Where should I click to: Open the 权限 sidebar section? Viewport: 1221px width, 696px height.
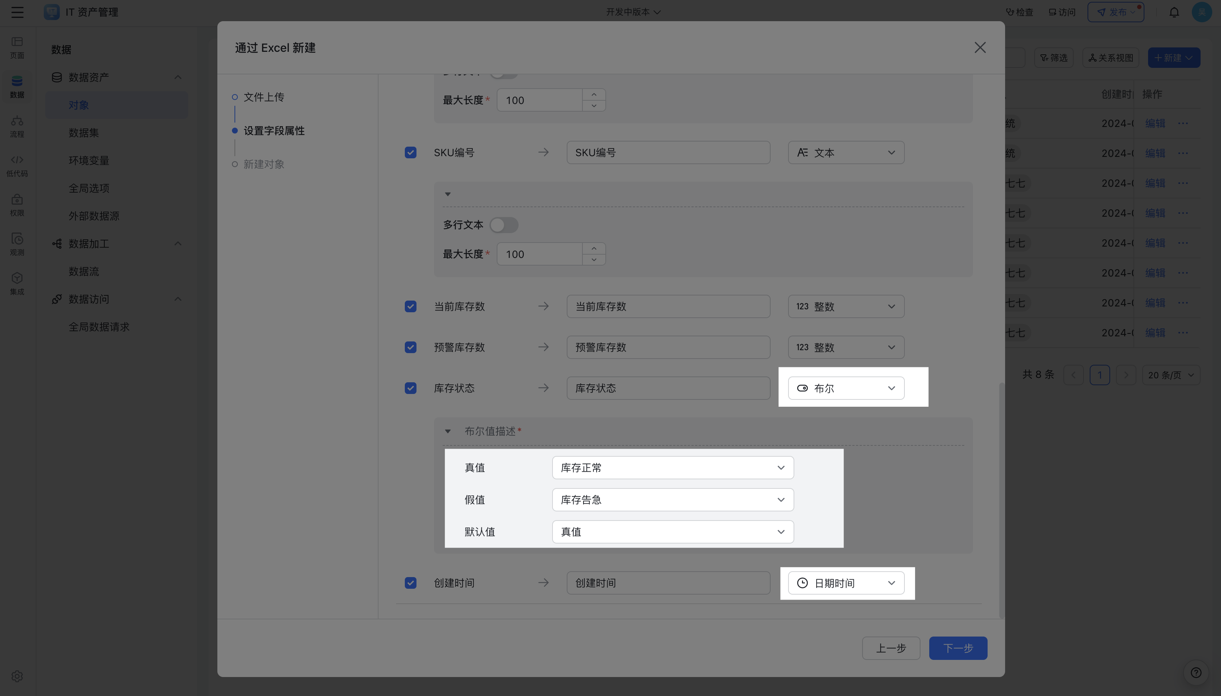tap(17, 205)
